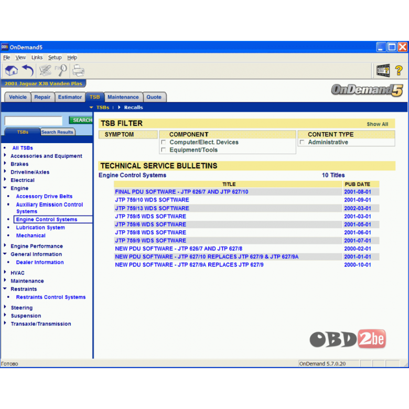Enable the Equipment/Tools filter checkbox
This screenshot has height=409, width=409.
coord(164,150)
